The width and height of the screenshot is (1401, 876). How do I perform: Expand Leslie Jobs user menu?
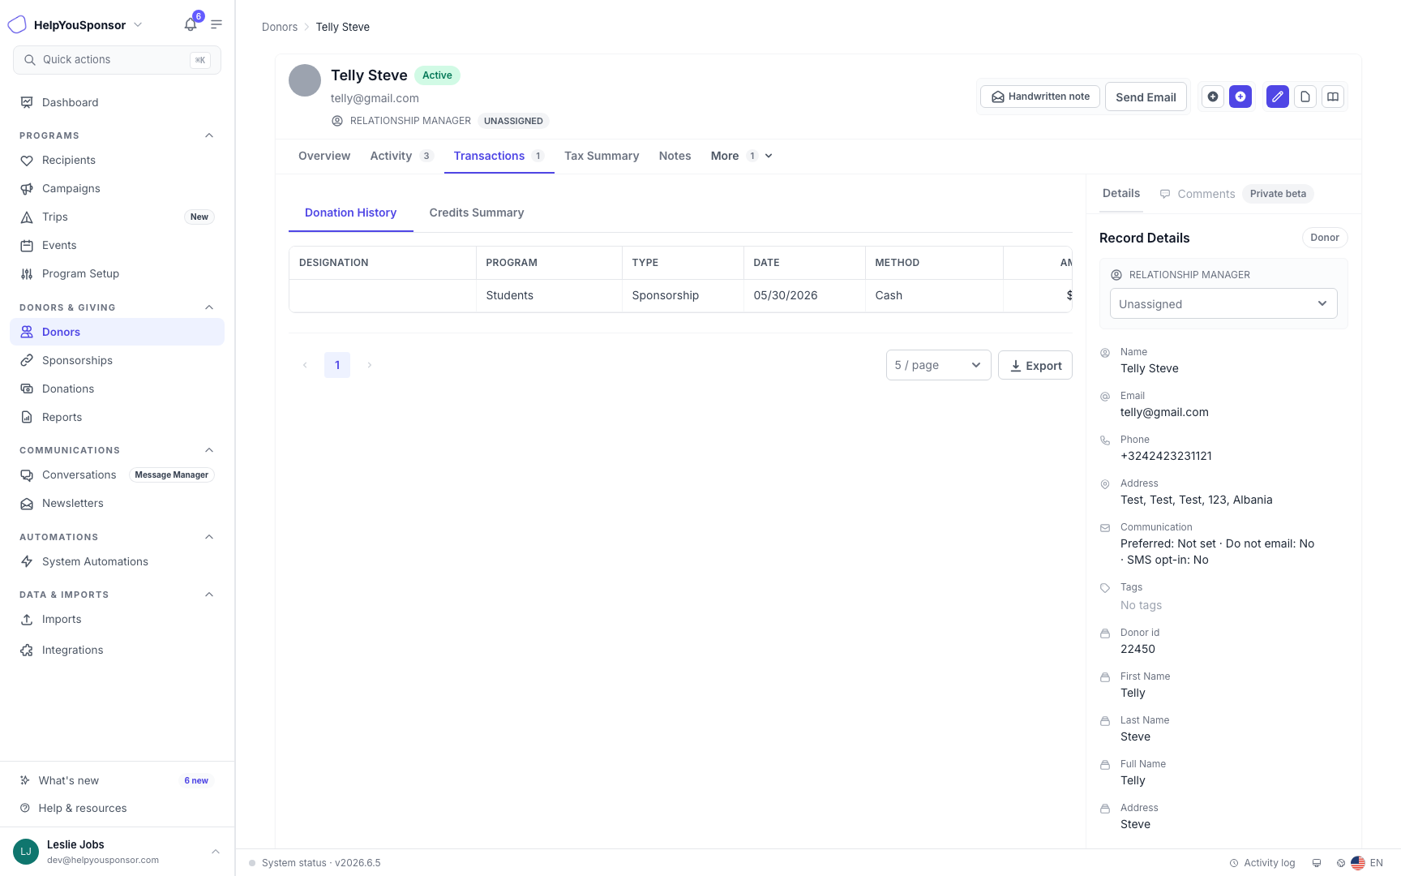pyautogui.click(x=216, y=852)
